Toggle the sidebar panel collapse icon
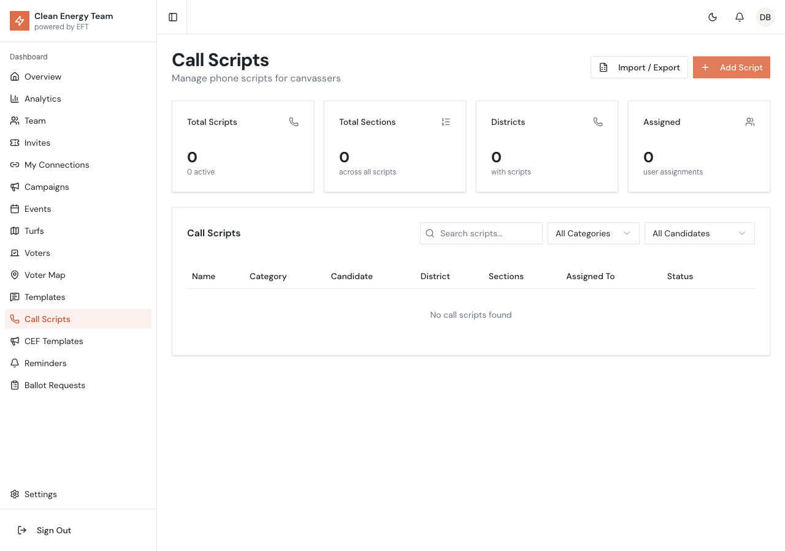785x551 pixels. [172, 17]
